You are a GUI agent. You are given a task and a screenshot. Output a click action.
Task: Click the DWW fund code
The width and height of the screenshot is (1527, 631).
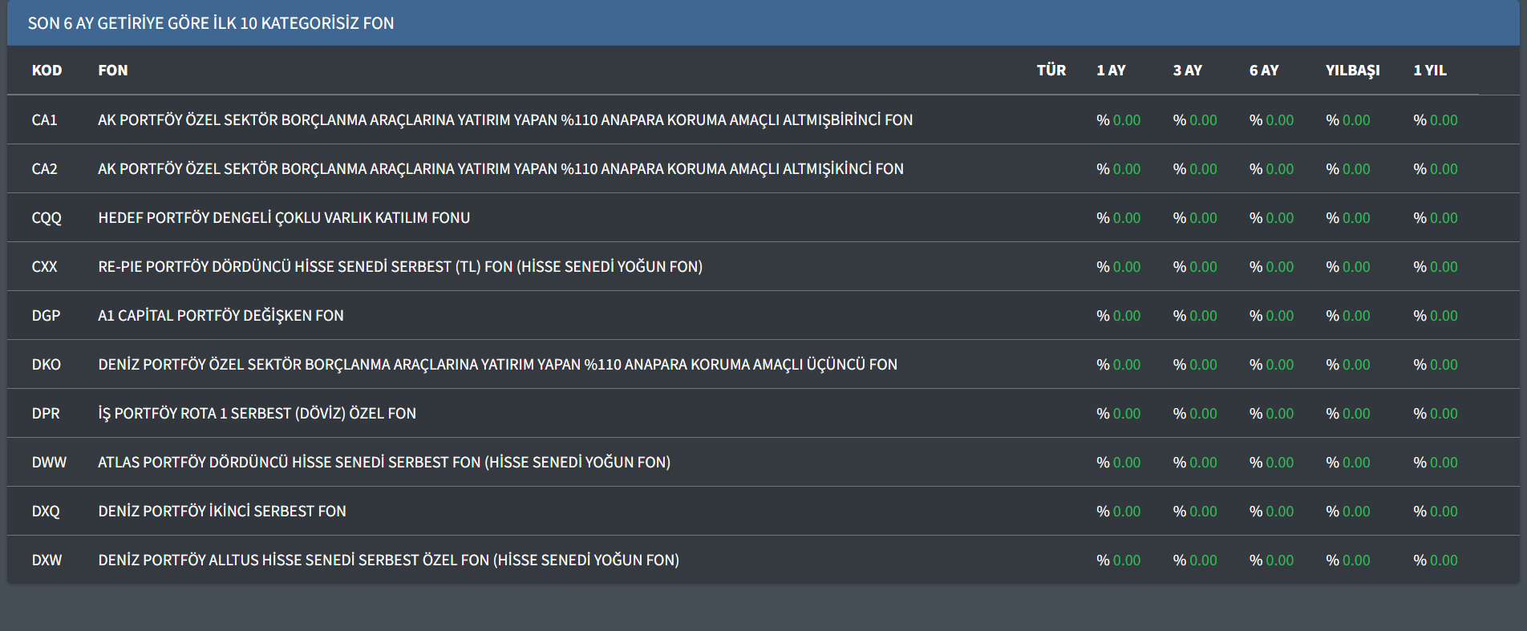click(x=49, y=463)
